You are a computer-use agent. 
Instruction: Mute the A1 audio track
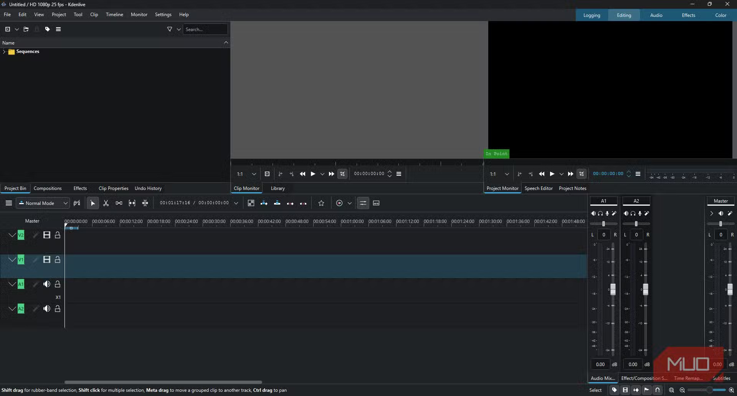click(x=47, y=284)
